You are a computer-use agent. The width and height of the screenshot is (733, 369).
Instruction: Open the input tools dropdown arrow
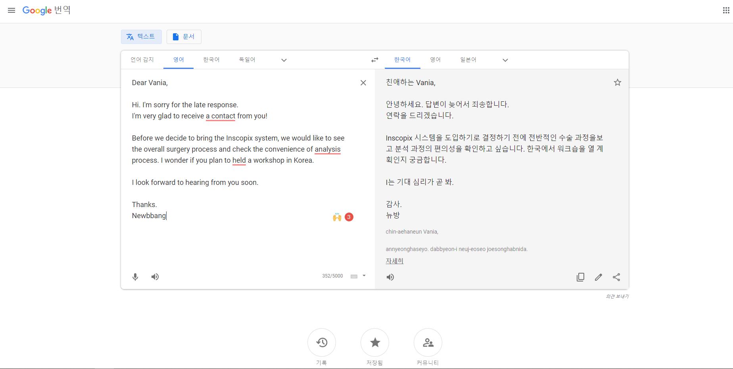[x=364, y=276]
